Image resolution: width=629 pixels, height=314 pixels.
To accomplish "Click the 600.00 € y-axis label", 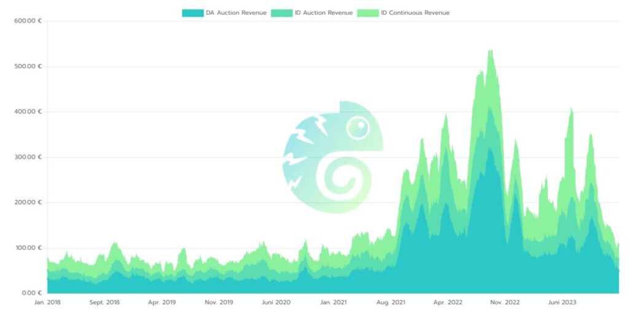I will click(26, 21).
